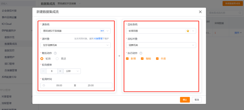Click the red abnormal data count 1

215,33
